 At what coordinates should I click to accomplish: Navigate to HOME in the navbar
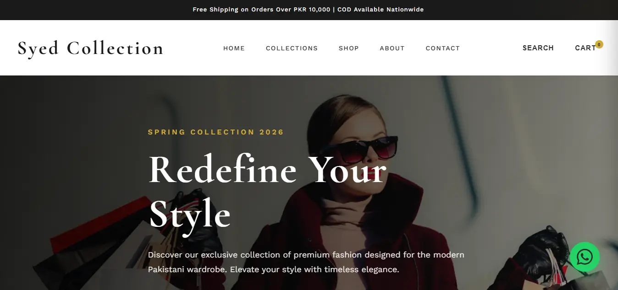(x=234, y=48)
